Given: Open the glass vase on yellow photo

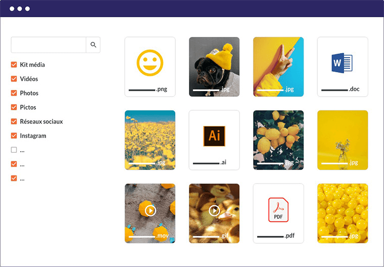Looking at the screenshot, I should (343, 140).
